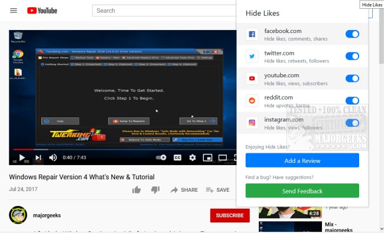Click the Reddit site icon
Image resolution: width=384 pixels, height=233 pixels.
tap(252, 100)
